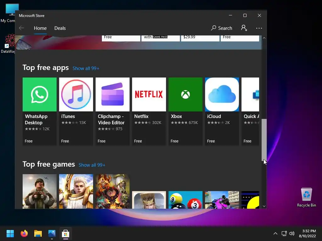Select the DataWag desktop shortcut
Viewport: 322px width, 241px height.
[8, 44]
